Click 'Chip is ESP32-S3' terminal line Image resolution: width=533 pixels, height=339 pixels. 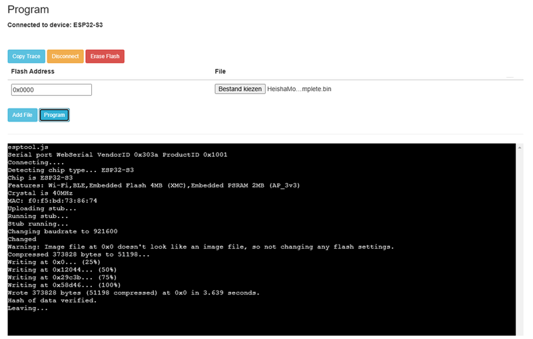click(40, 177)
